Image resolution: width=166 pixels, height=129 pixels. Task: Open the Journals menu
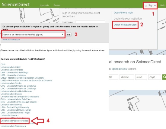pos(44,5)
